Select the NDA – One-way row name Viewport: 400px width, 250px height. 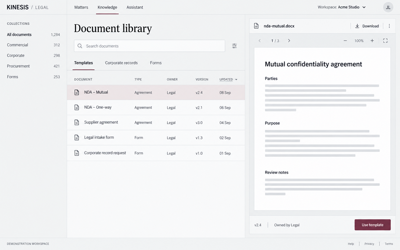[x=98, y=107]
